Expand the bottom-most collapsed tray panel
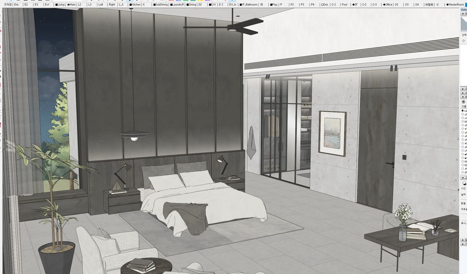 (x=463, y=244)
